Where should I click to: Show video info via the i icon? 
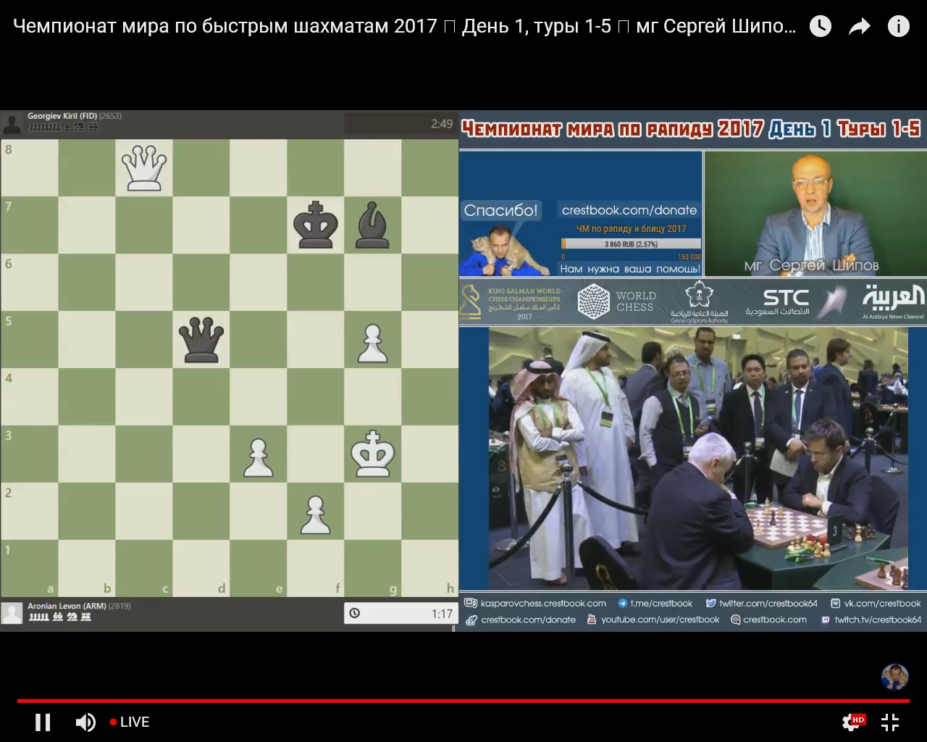click(x=898, y=27)
